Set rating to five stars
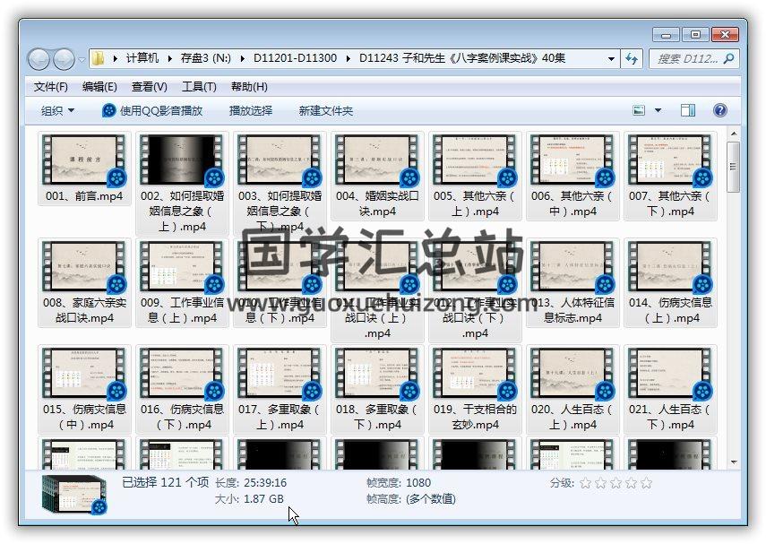This screenshot has width=766, height=544. coord(646,483)
